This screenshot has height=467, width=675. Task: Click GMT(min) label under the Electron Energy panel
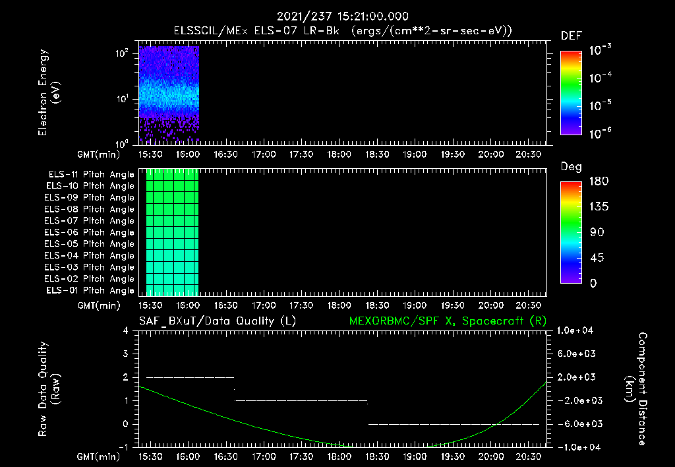tap(99, 154)
